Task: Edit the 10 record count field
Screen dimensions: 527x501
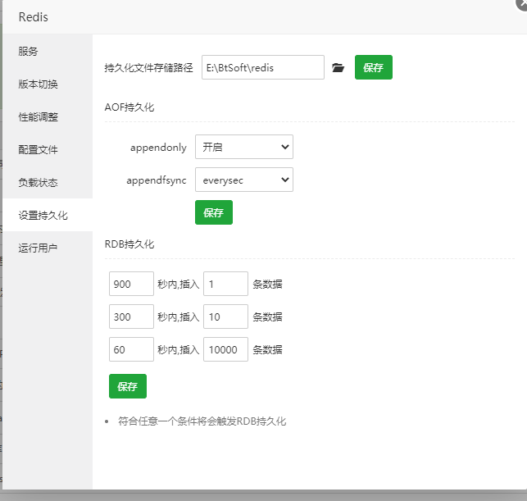Action: pos(226,317)
